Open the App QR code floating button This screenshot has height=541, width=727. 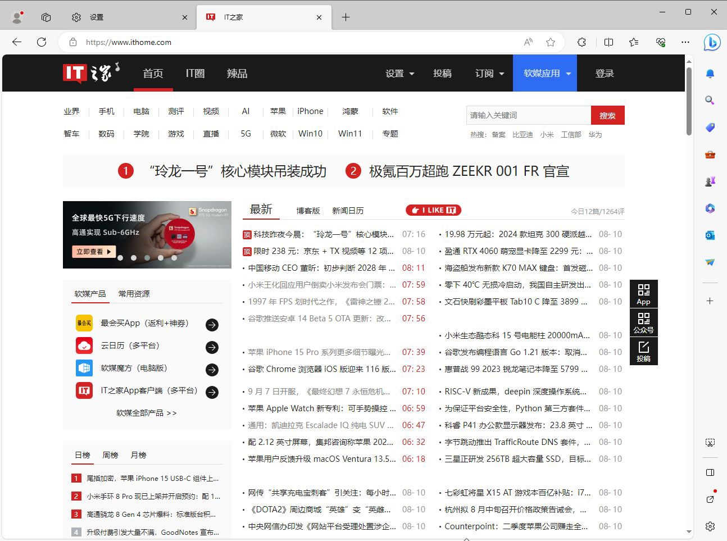click(643, 294)
